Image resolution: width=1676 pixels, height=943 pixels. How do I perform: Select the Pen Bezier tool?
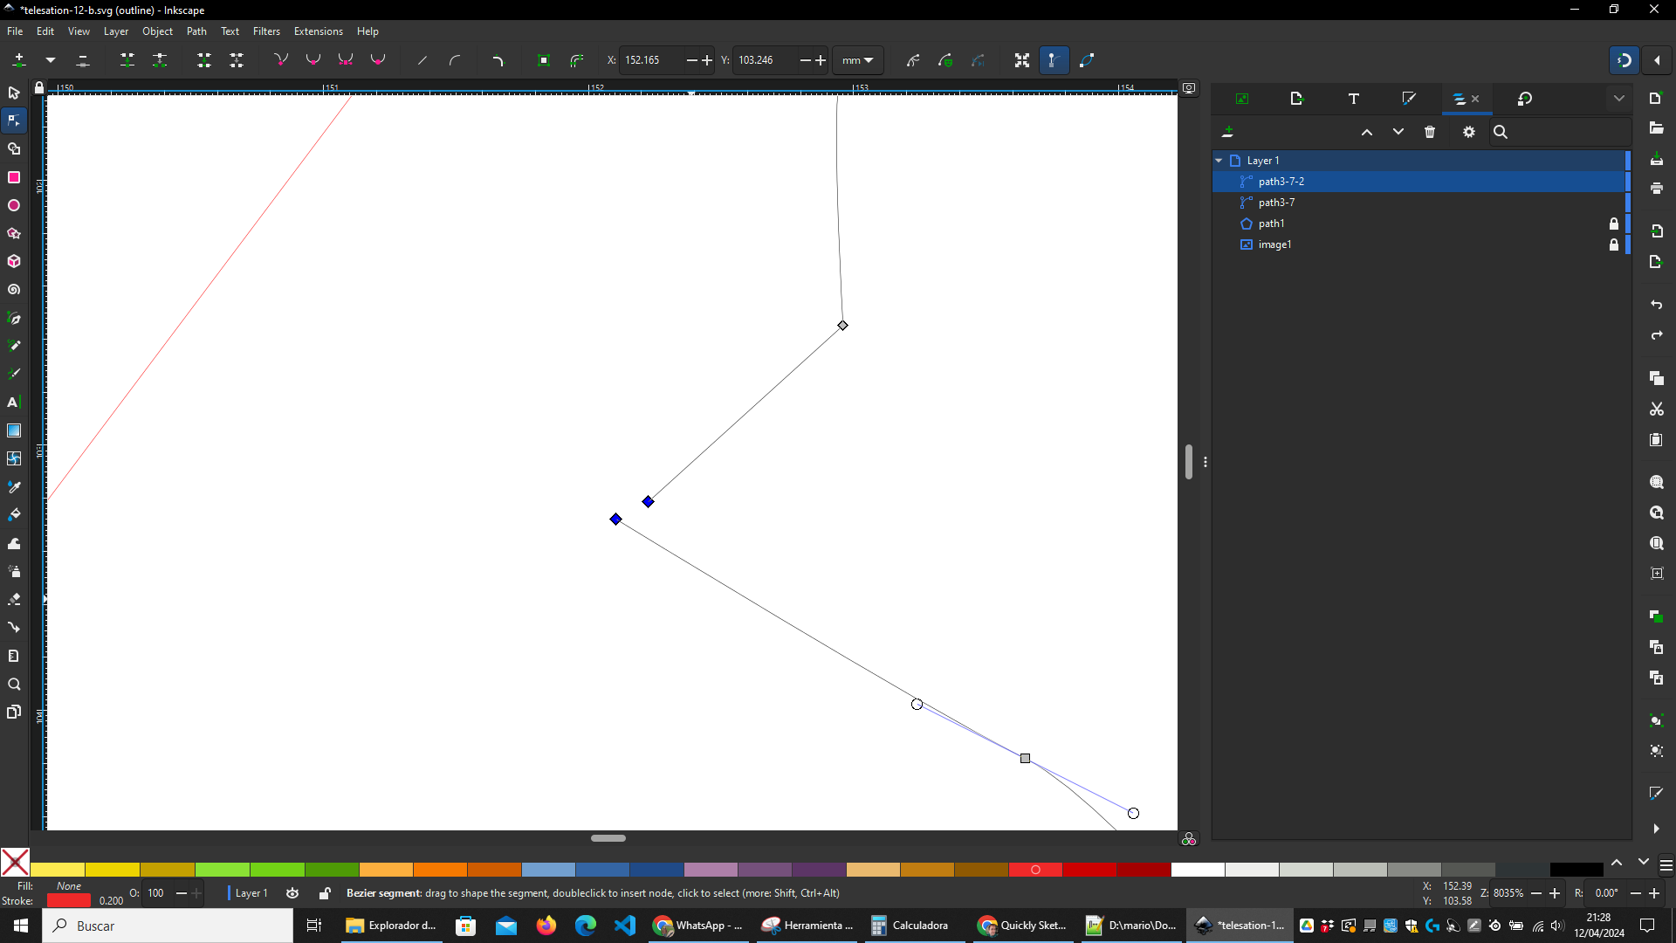[14, 318]
